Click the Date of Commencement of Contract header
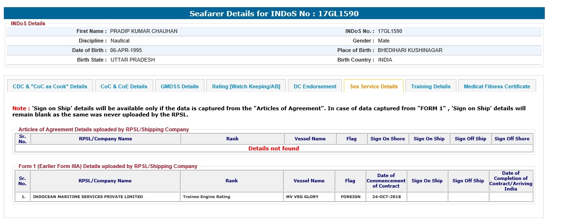 coord(386,181)
